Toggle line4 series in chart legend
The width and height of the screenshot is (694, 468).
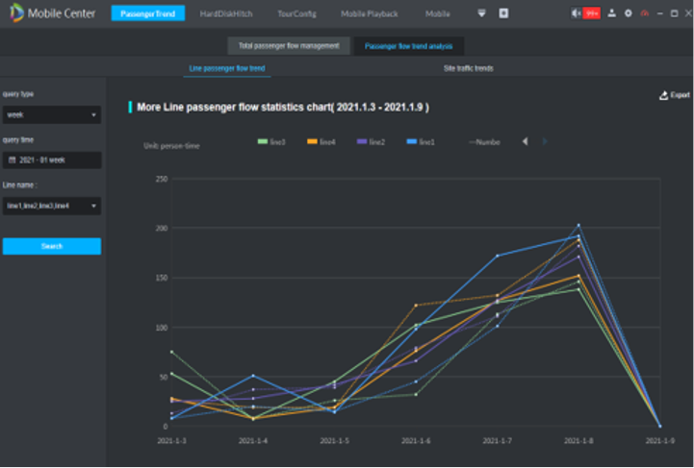click(x=321, y=142)
